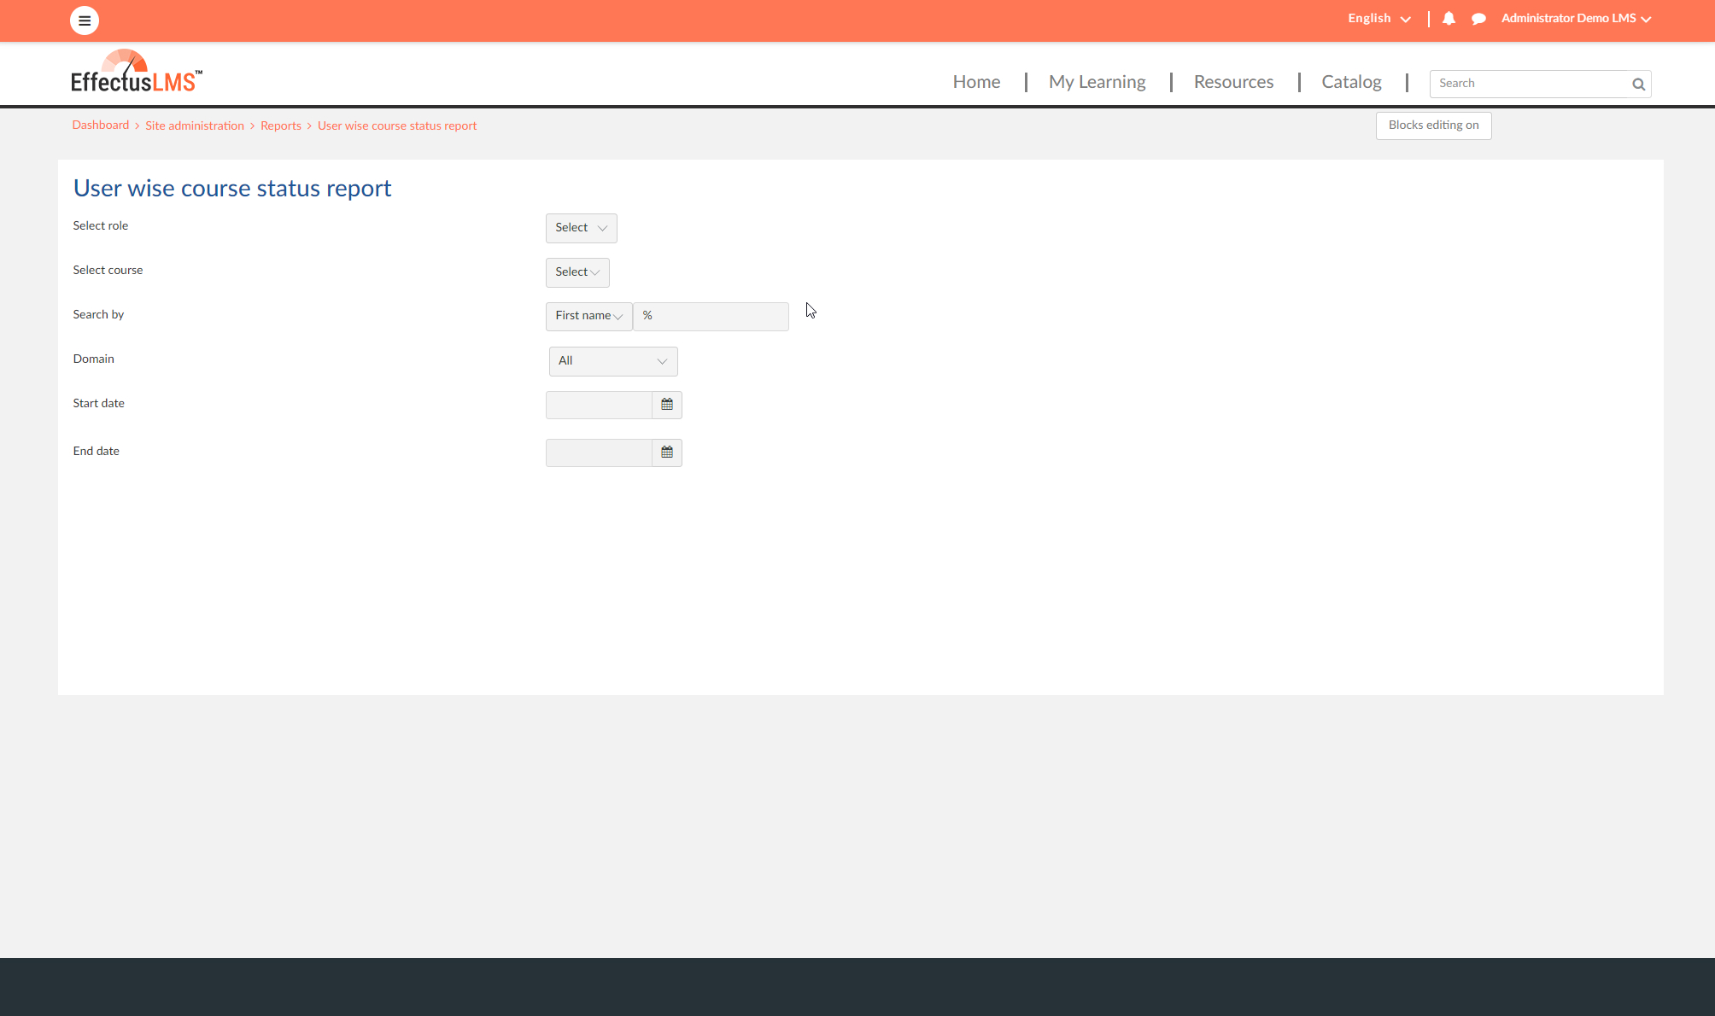
Task: Click the Reports breadcrumb link
Action: 280,126
